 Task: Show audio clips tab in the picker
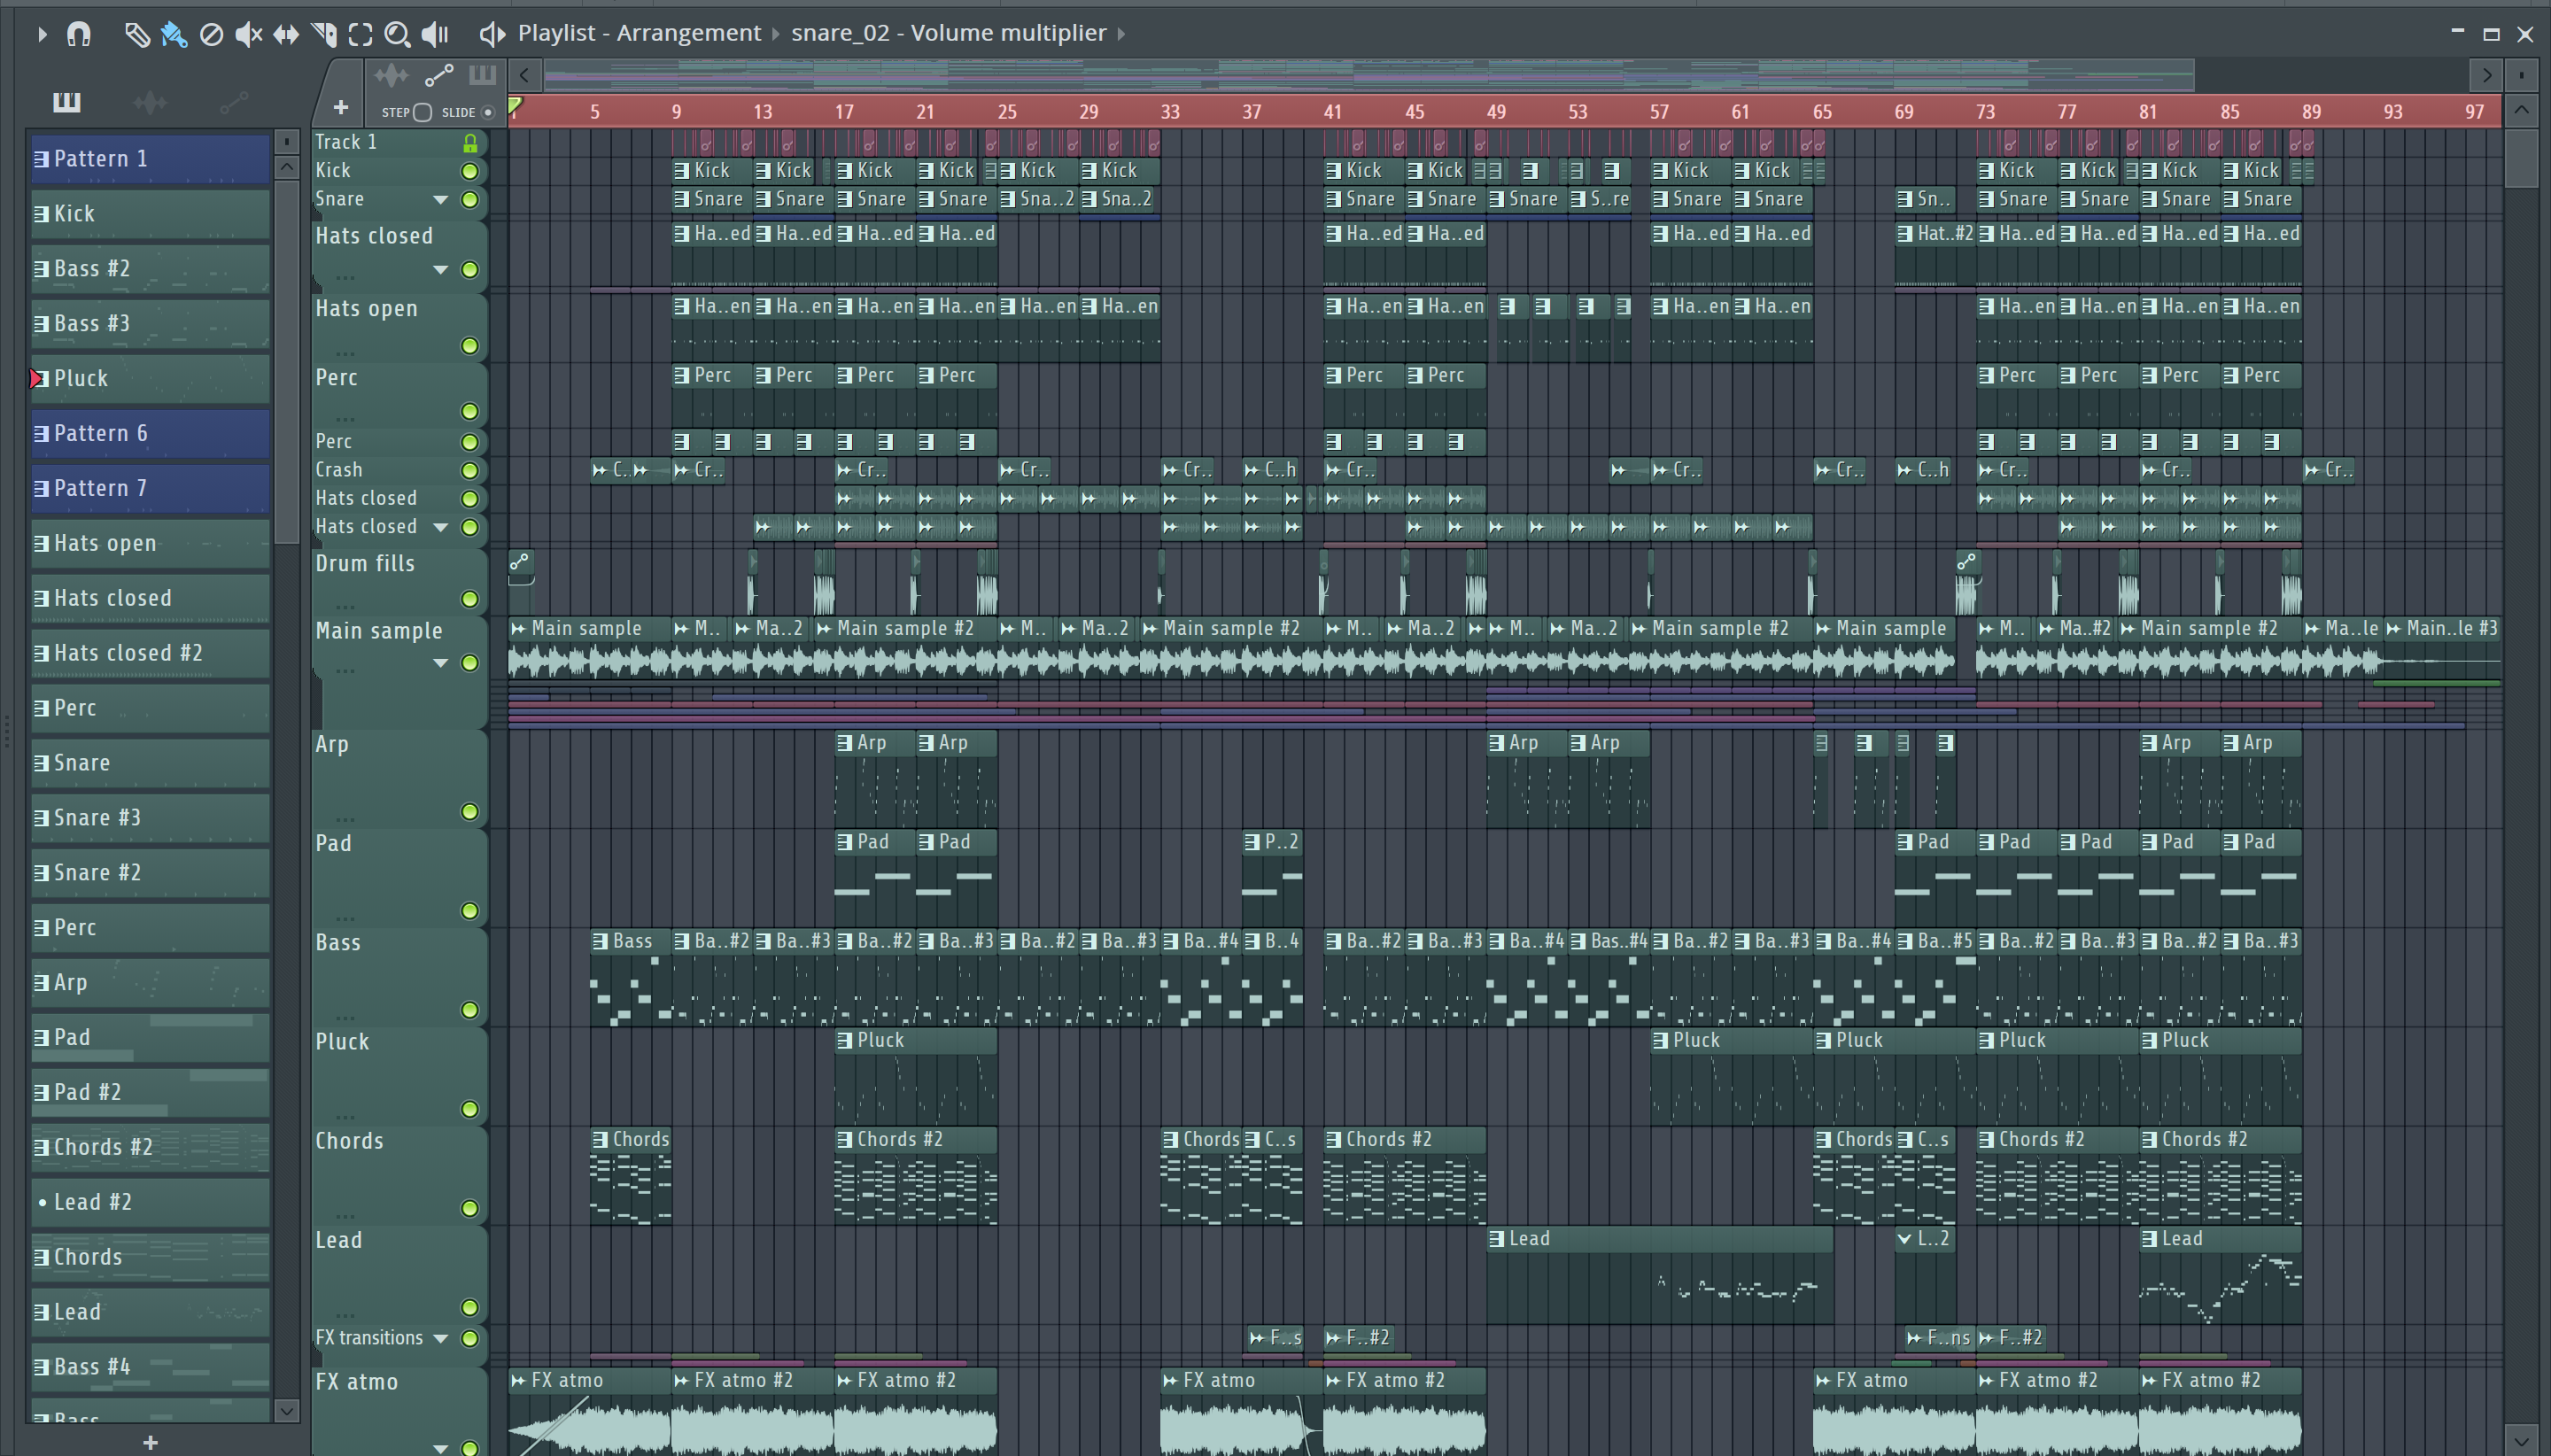coord(150,102)
